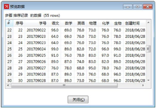This screenshot has height=109, width=157.
Task: Select cell 201709027 in row 28
Action: point(36,68)
